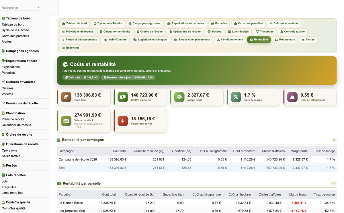The height and width of the screenshot is (213, 344).
Task: Open the Pesées tab
Action: [214, 32]
